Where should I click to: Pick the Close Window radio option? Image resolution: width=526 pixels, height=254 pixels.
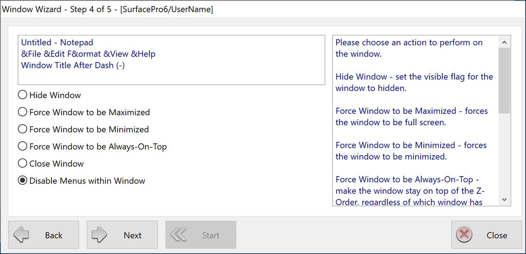click(23, 164)
